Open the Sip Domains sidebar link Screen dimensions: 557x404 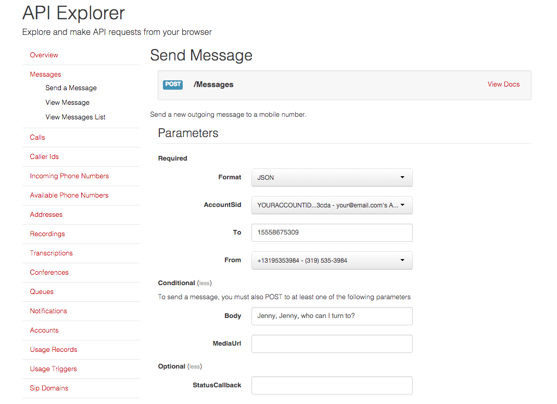point(49,388)
